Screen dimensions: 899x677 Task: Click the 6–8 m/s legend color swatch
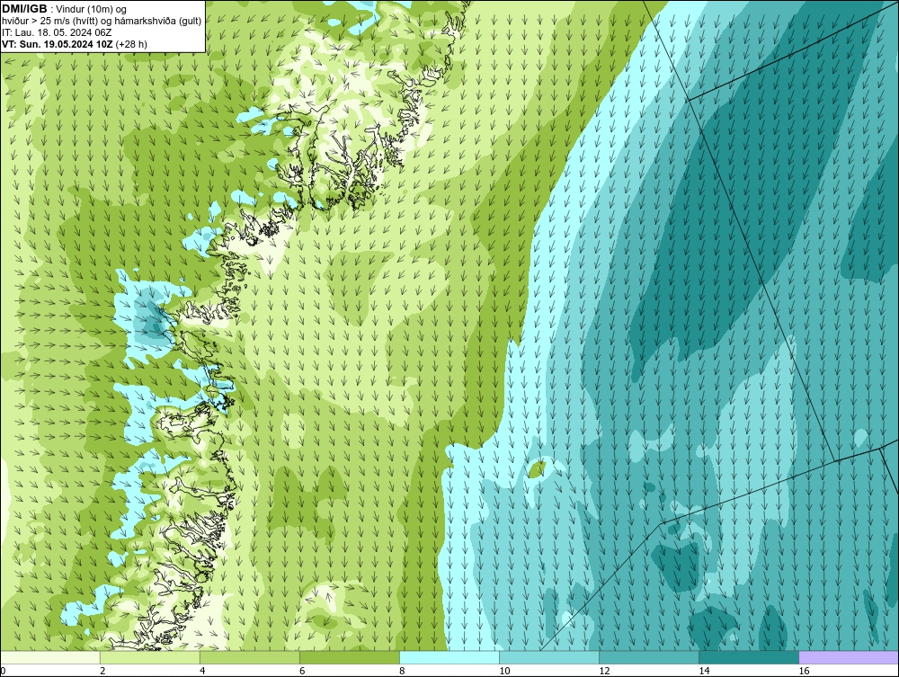pos(349,657)
